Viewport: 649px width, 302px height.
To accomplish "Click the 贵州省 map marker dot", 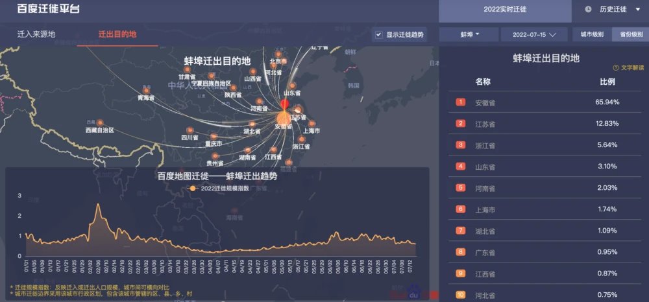I will coord(215,156).
